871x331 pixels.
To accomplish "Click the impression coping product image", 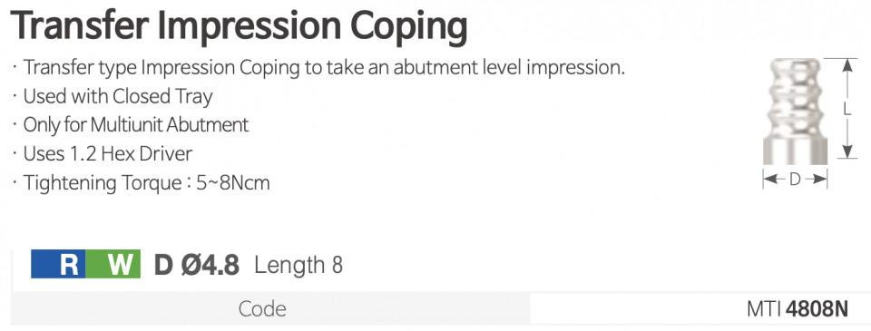I will tap(795, 111).
